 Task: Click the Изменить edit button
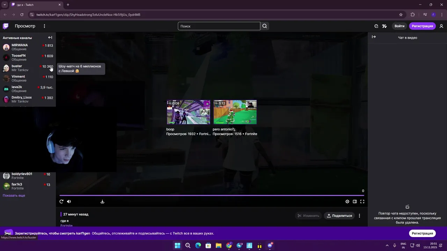[308, 216]
